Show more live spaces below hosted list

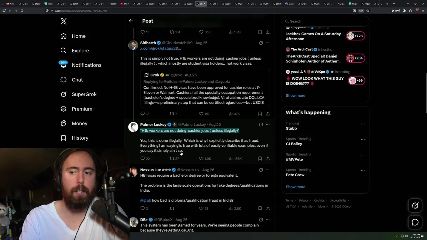[296, 96]
